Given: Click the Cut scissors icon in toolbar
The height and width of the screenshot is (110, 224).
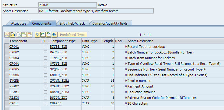Looking at the screenshot, I should coord(7,35).
